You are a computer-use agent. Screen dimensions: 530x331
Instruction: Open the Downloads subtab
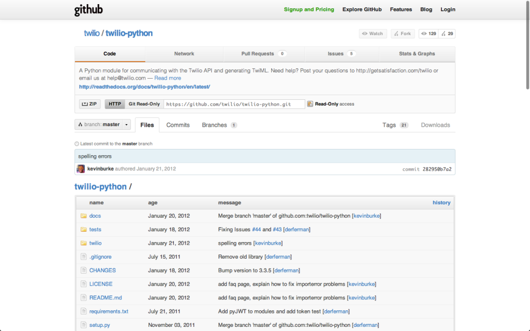point(435,125)
